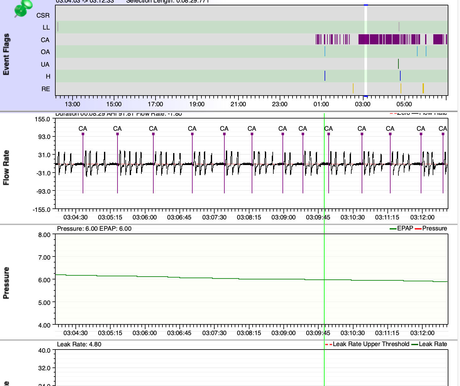
Task: Click the blue H flag just before 05:00
Action: pyautogui.click(x=400, y=76)
